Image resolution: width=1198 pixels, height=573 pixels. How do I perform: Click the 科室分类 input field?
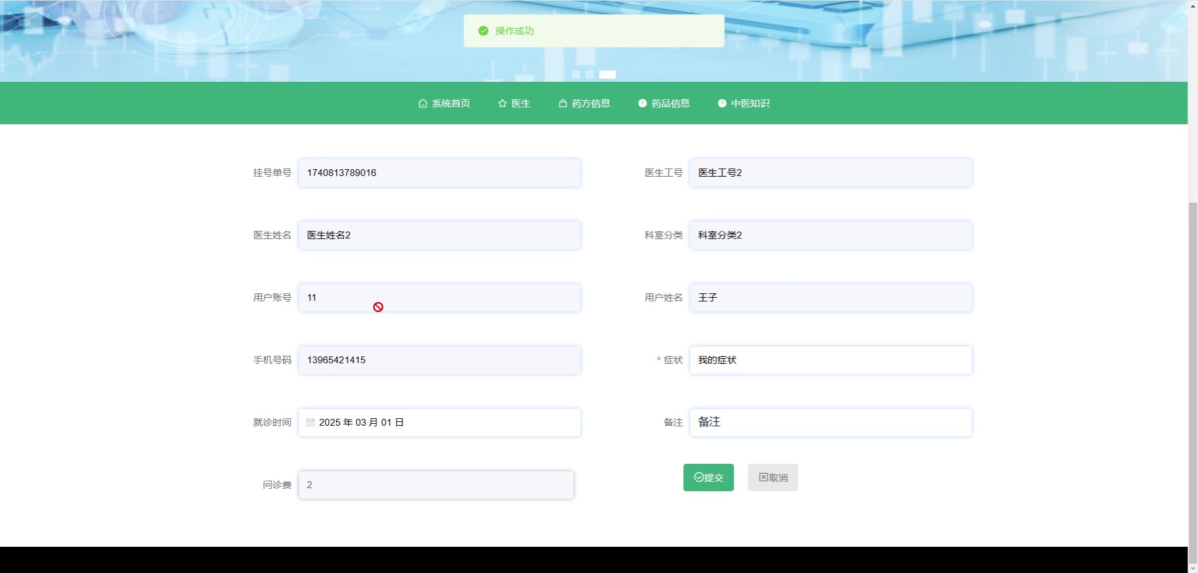coord(830,235)
